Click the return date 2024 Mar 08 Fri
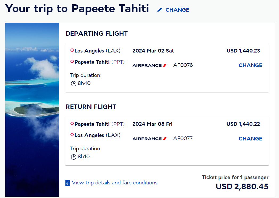279x198 pixels. coord(152,124)
